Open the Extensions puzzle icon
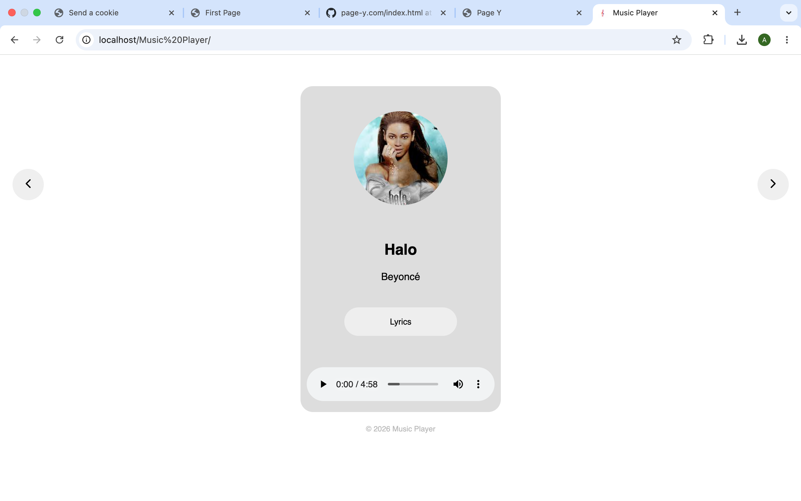 point(708,40)
